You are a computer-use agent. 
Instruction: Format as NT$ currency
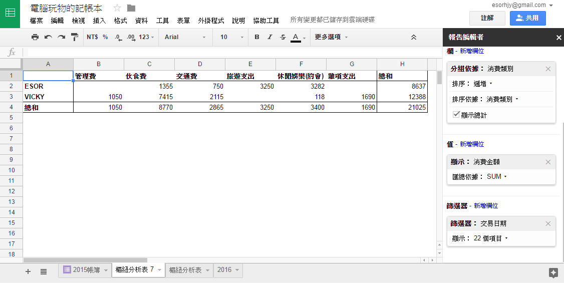(93, 37)
